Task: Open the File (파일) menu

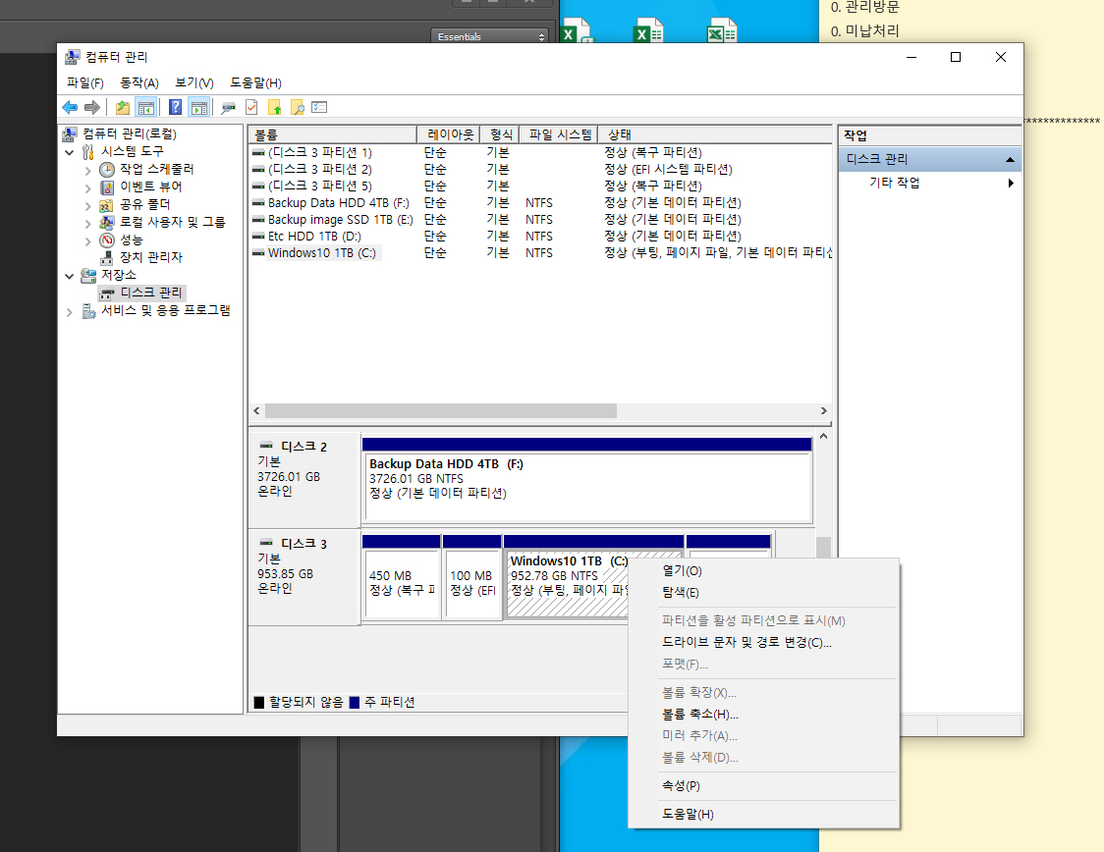Action: pos(85,83)
